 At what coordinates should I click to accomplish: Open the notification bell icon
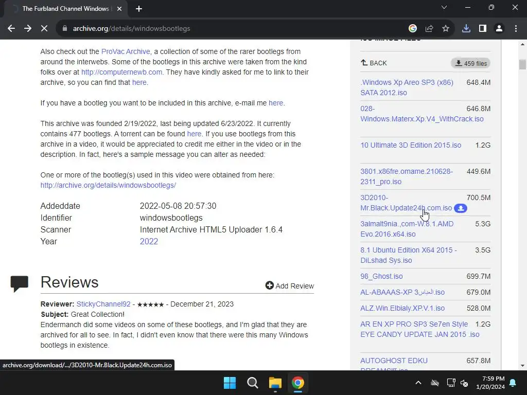pyautogui.click(x=513, y=383)
